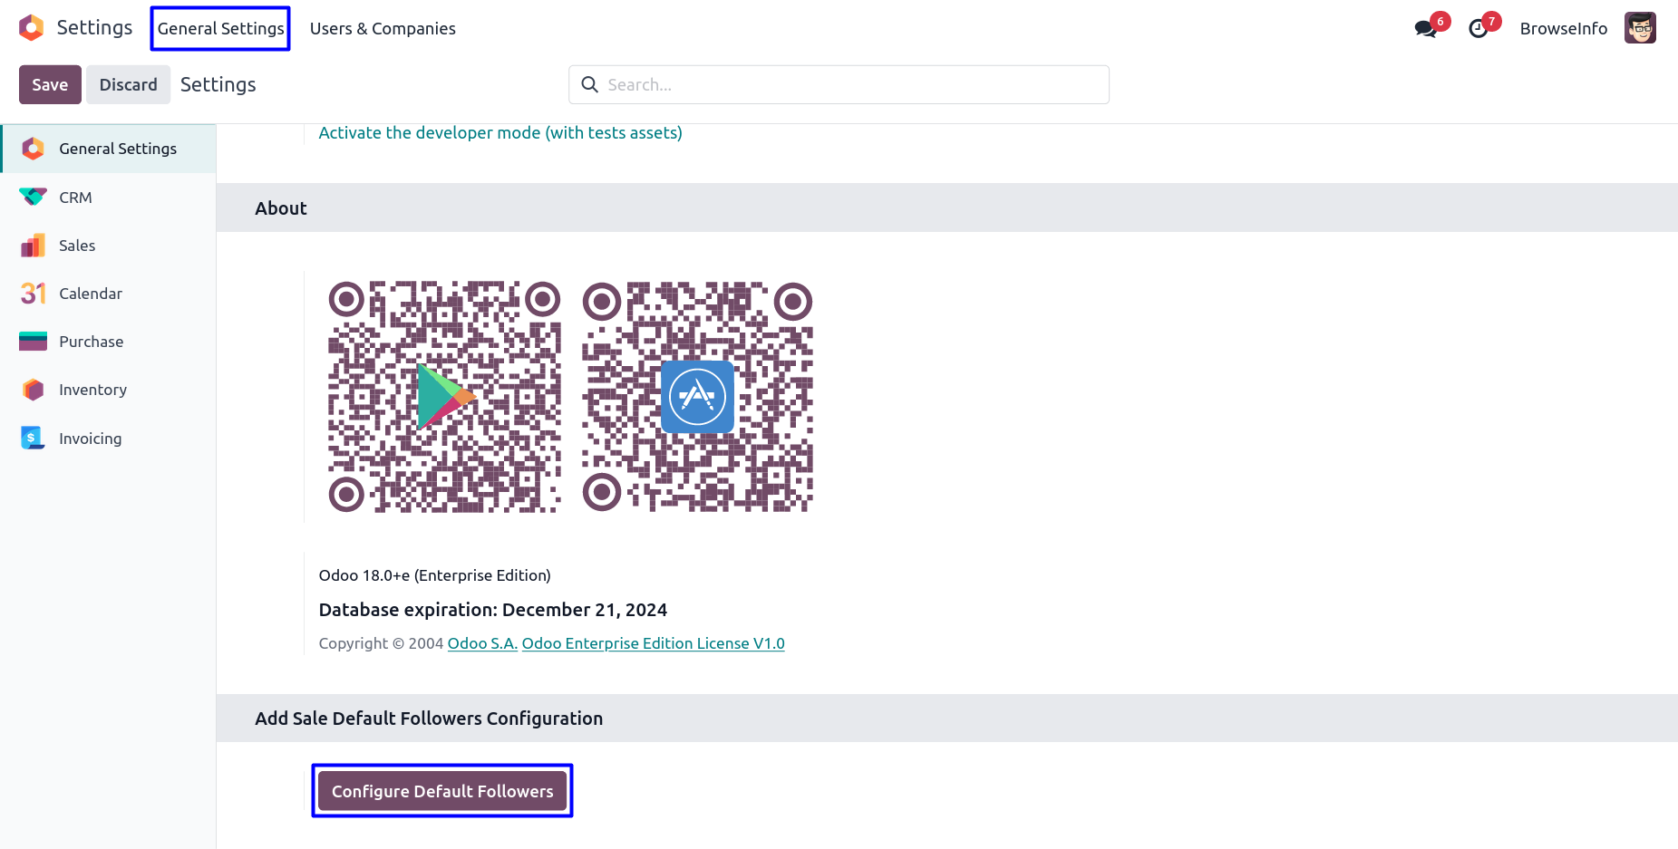1678x849 pixels.
Task: Select Purchase icon in settings sidebar
Action: pyautogui.click(x=34, y=342)
